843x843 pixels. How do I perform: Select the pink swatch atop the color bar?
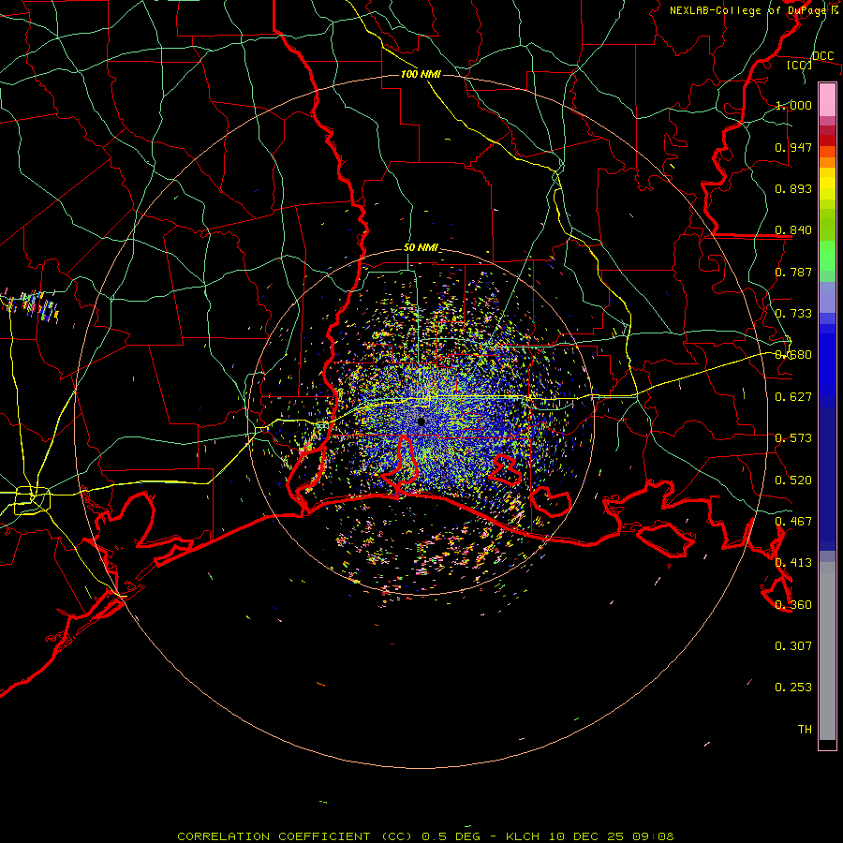pyautogui.click(x=827, y=99)
